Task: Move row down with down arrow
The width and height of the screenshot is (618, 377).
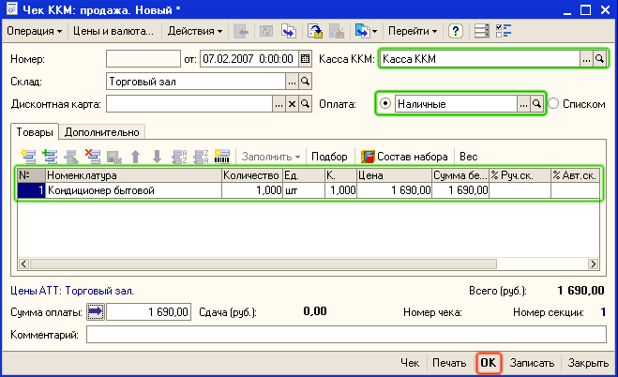Action: [x=157, y=157]
